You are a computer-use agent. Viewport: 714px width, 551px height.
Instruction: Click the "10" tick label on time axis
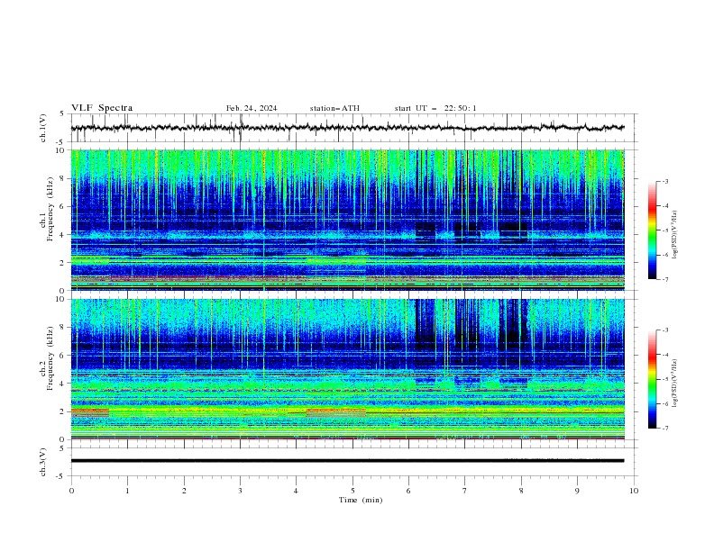tap(634, 491)
